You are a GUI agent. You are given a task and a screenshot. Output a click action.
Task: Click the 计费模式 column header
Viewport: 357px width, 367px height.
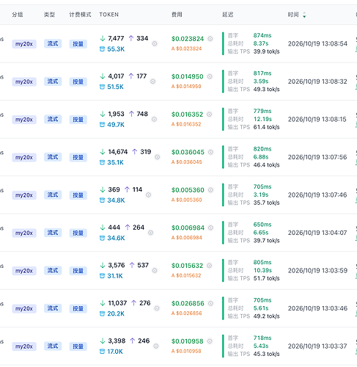pos(80,15)
